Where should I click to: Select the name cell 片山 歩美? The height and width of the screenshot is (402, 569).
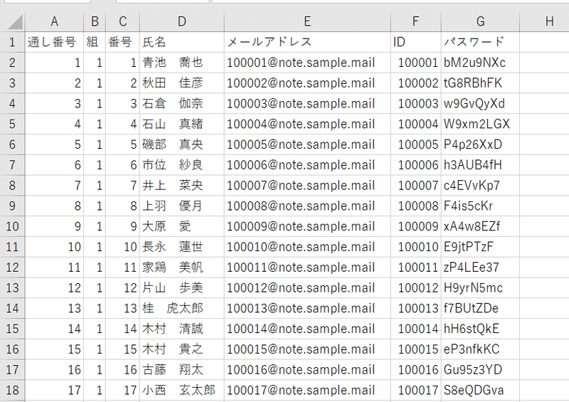(x=182, y=288)
